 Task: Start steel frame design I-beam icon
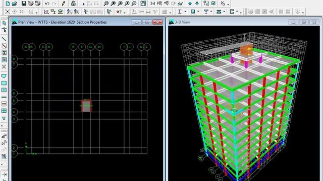tap(180, 12)
